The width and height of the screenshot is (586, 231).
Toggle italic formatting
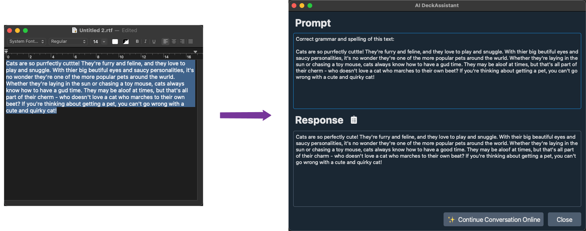pos(146,41)
